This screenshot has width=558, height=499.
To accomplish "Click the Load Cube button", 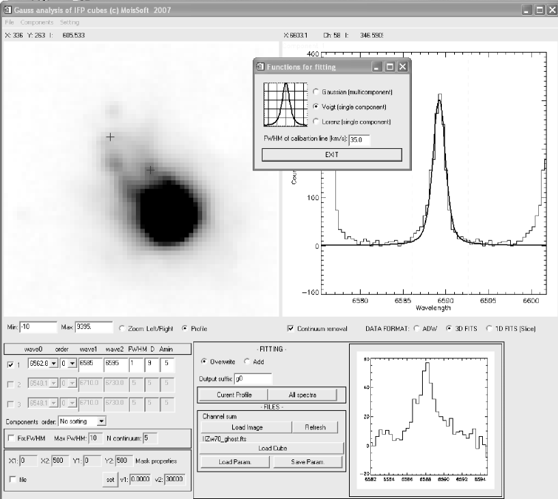I will point(272,448).
